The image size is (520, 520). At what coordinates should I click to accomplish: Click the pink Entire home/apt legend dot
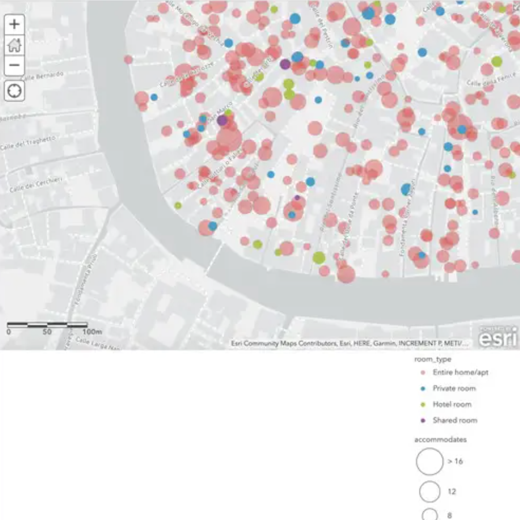click(422, 373)
